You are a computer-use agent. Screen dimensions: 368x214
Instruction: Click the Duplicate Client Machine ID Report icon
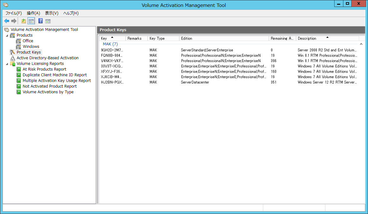coord(19,75)
